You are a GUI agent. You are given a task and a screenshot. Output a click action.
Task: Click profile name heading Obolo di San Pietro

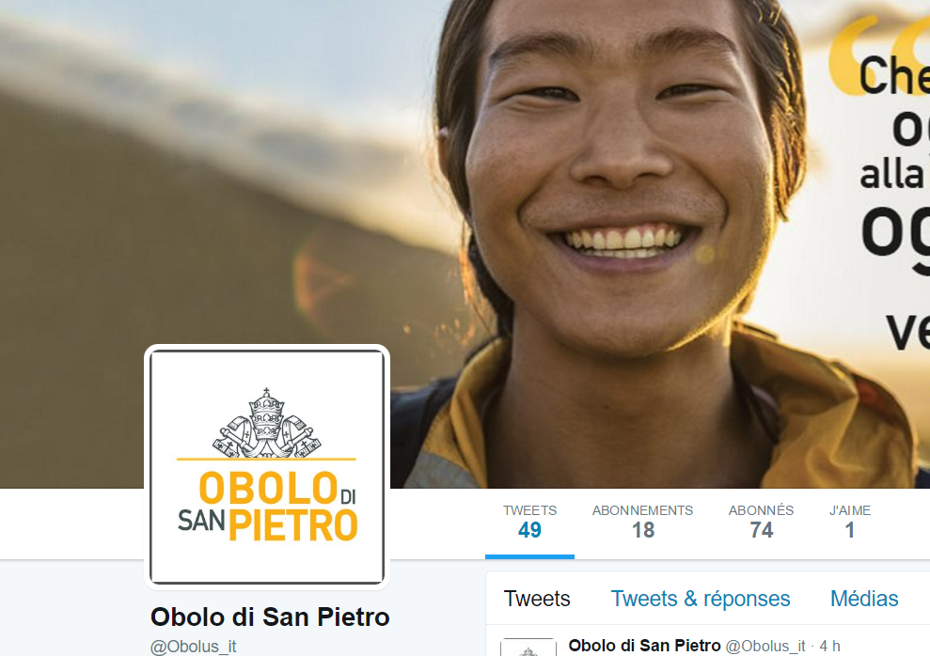(270, 617)
